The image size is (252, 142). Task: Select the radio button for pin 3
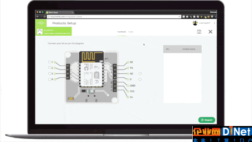point(50,74)
